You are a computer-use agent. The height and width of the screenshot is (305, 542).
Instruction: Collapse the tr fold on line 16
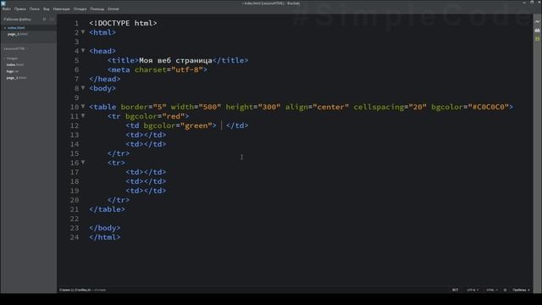point(83,163)
